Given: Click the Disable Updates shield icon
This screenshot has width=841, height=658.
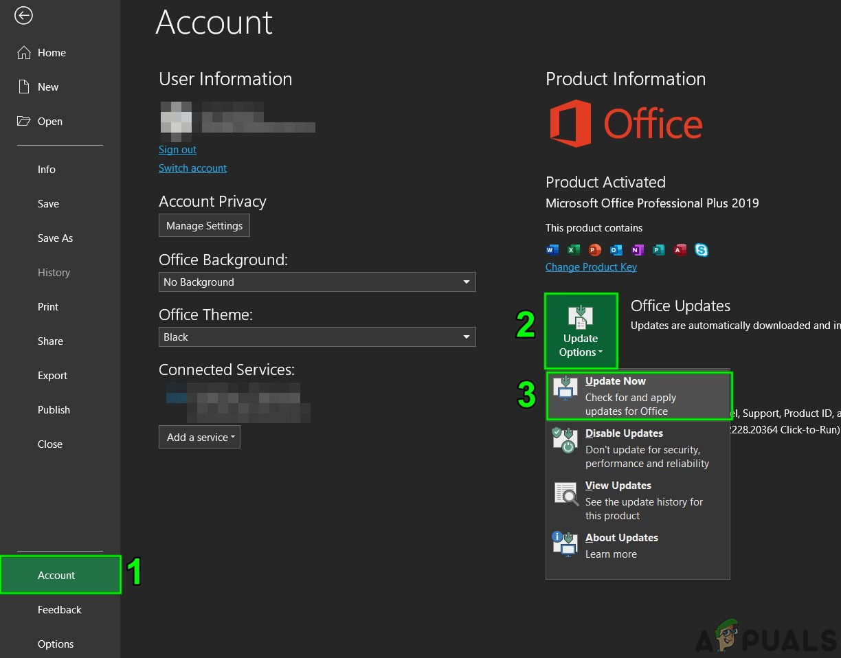Looking at the screenshot, I should click(565, 440).
